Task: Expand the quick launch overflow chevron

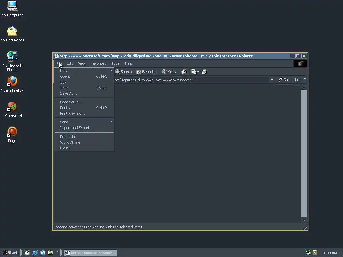Action: tap(58, 252)
